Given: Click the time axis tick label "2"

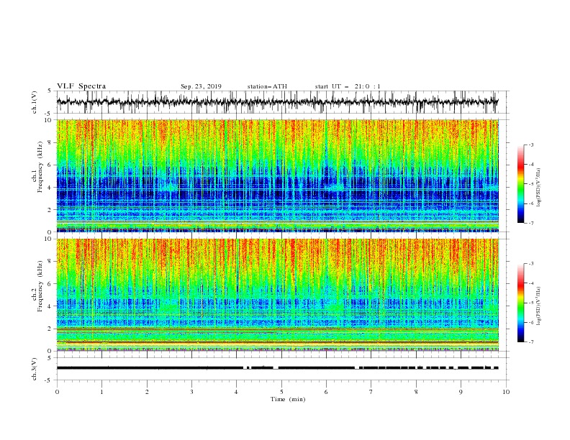Looking at the screenshot, I should [x=147, y=392].
